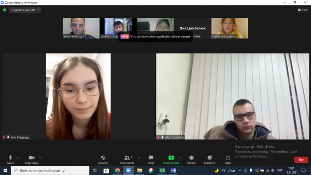The image size is (311, 175).
Task: Open dropdown arrow next to Original Sound
Action: tap(39, 10)
